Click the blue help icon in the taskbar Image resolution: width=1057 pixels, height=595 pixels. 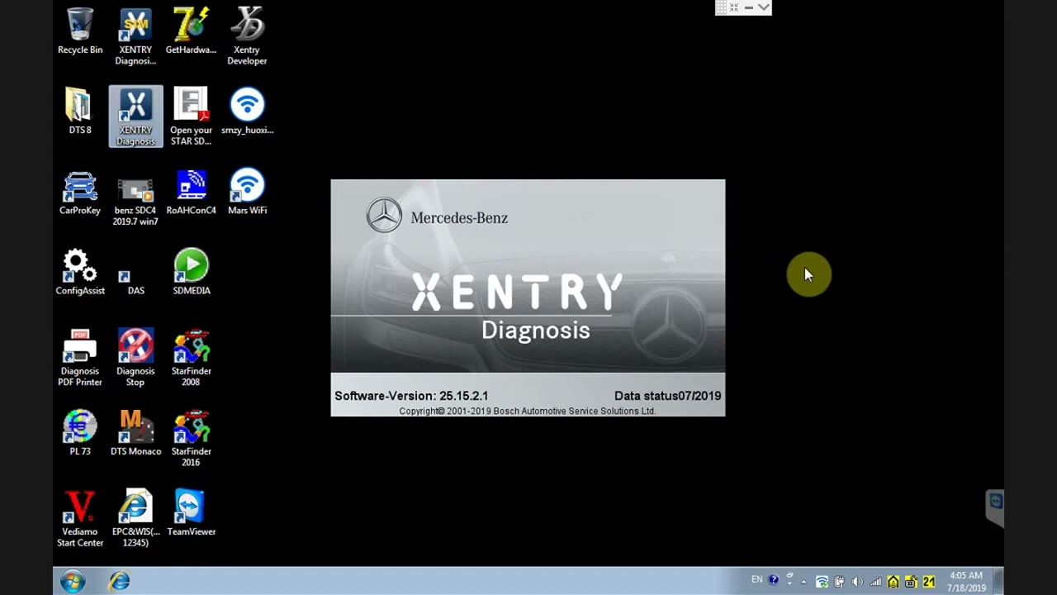(x=774, y=580)
